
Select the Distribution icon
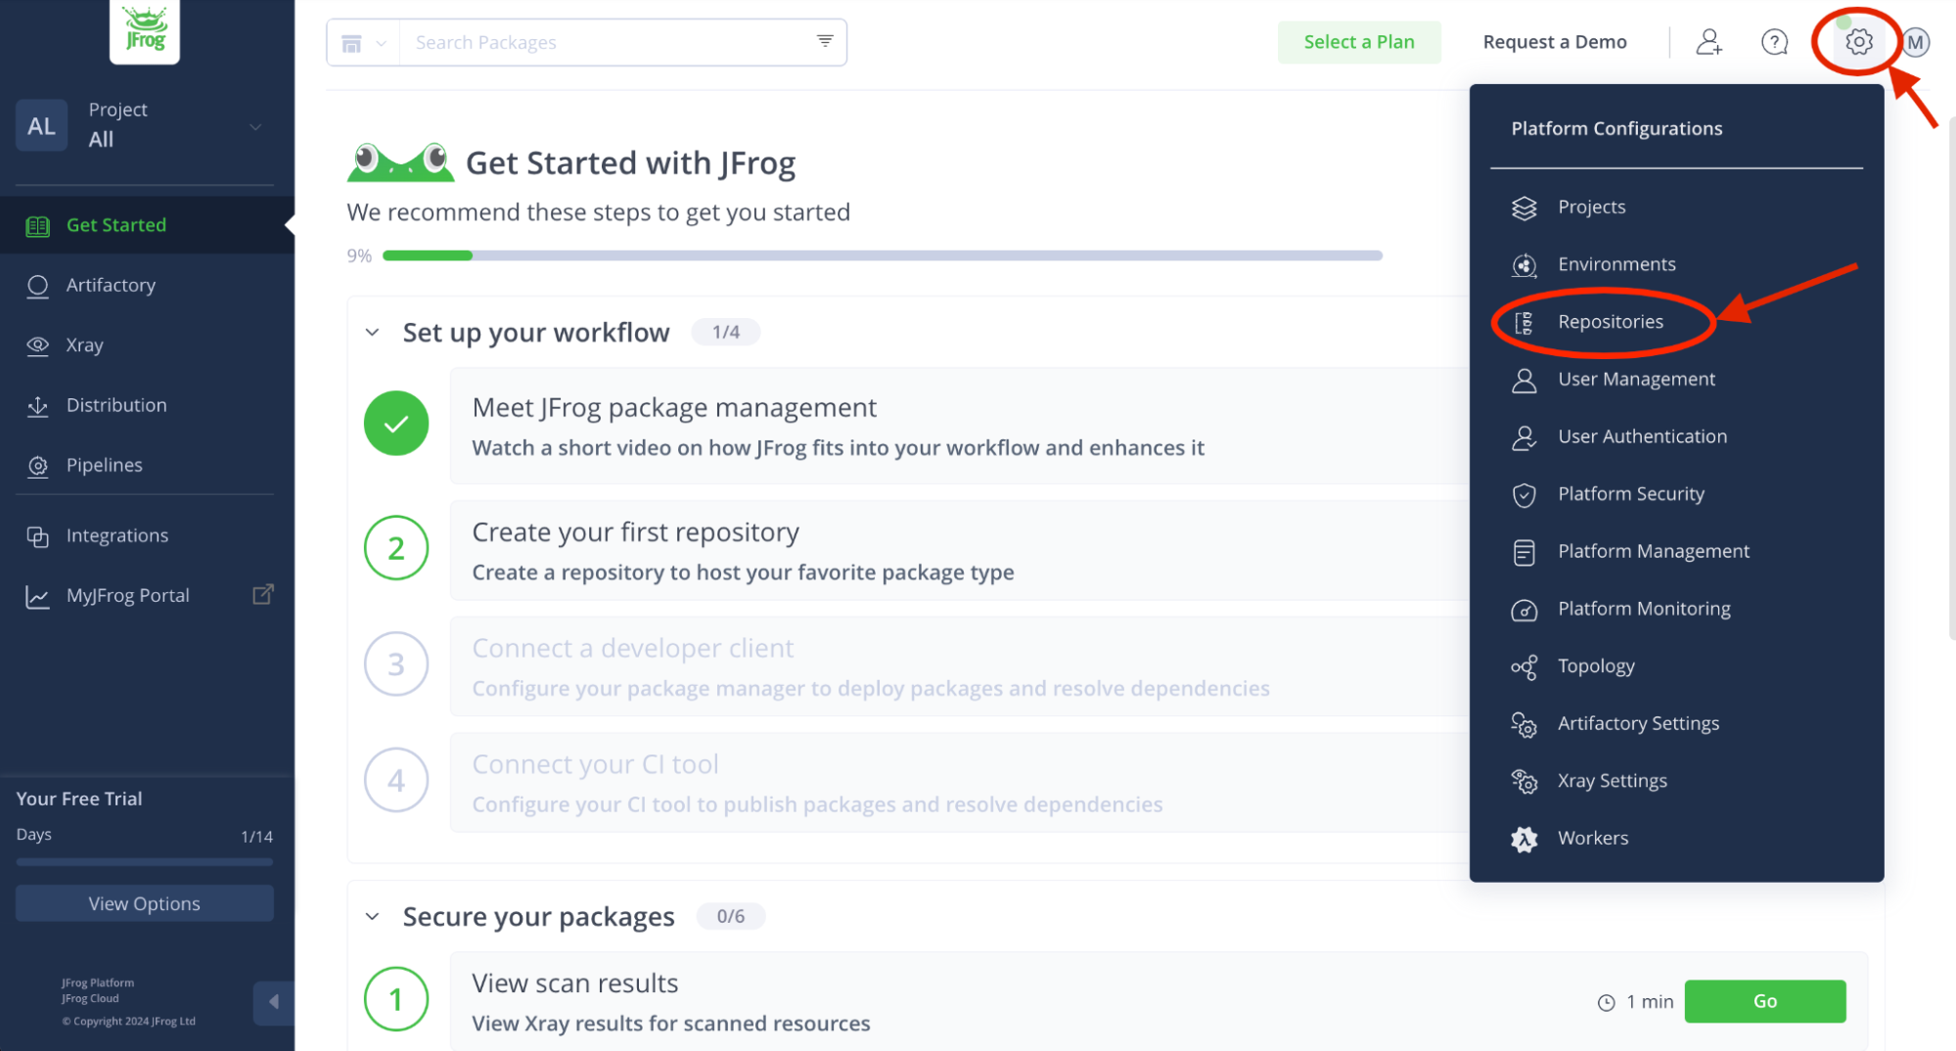point(38,405)
